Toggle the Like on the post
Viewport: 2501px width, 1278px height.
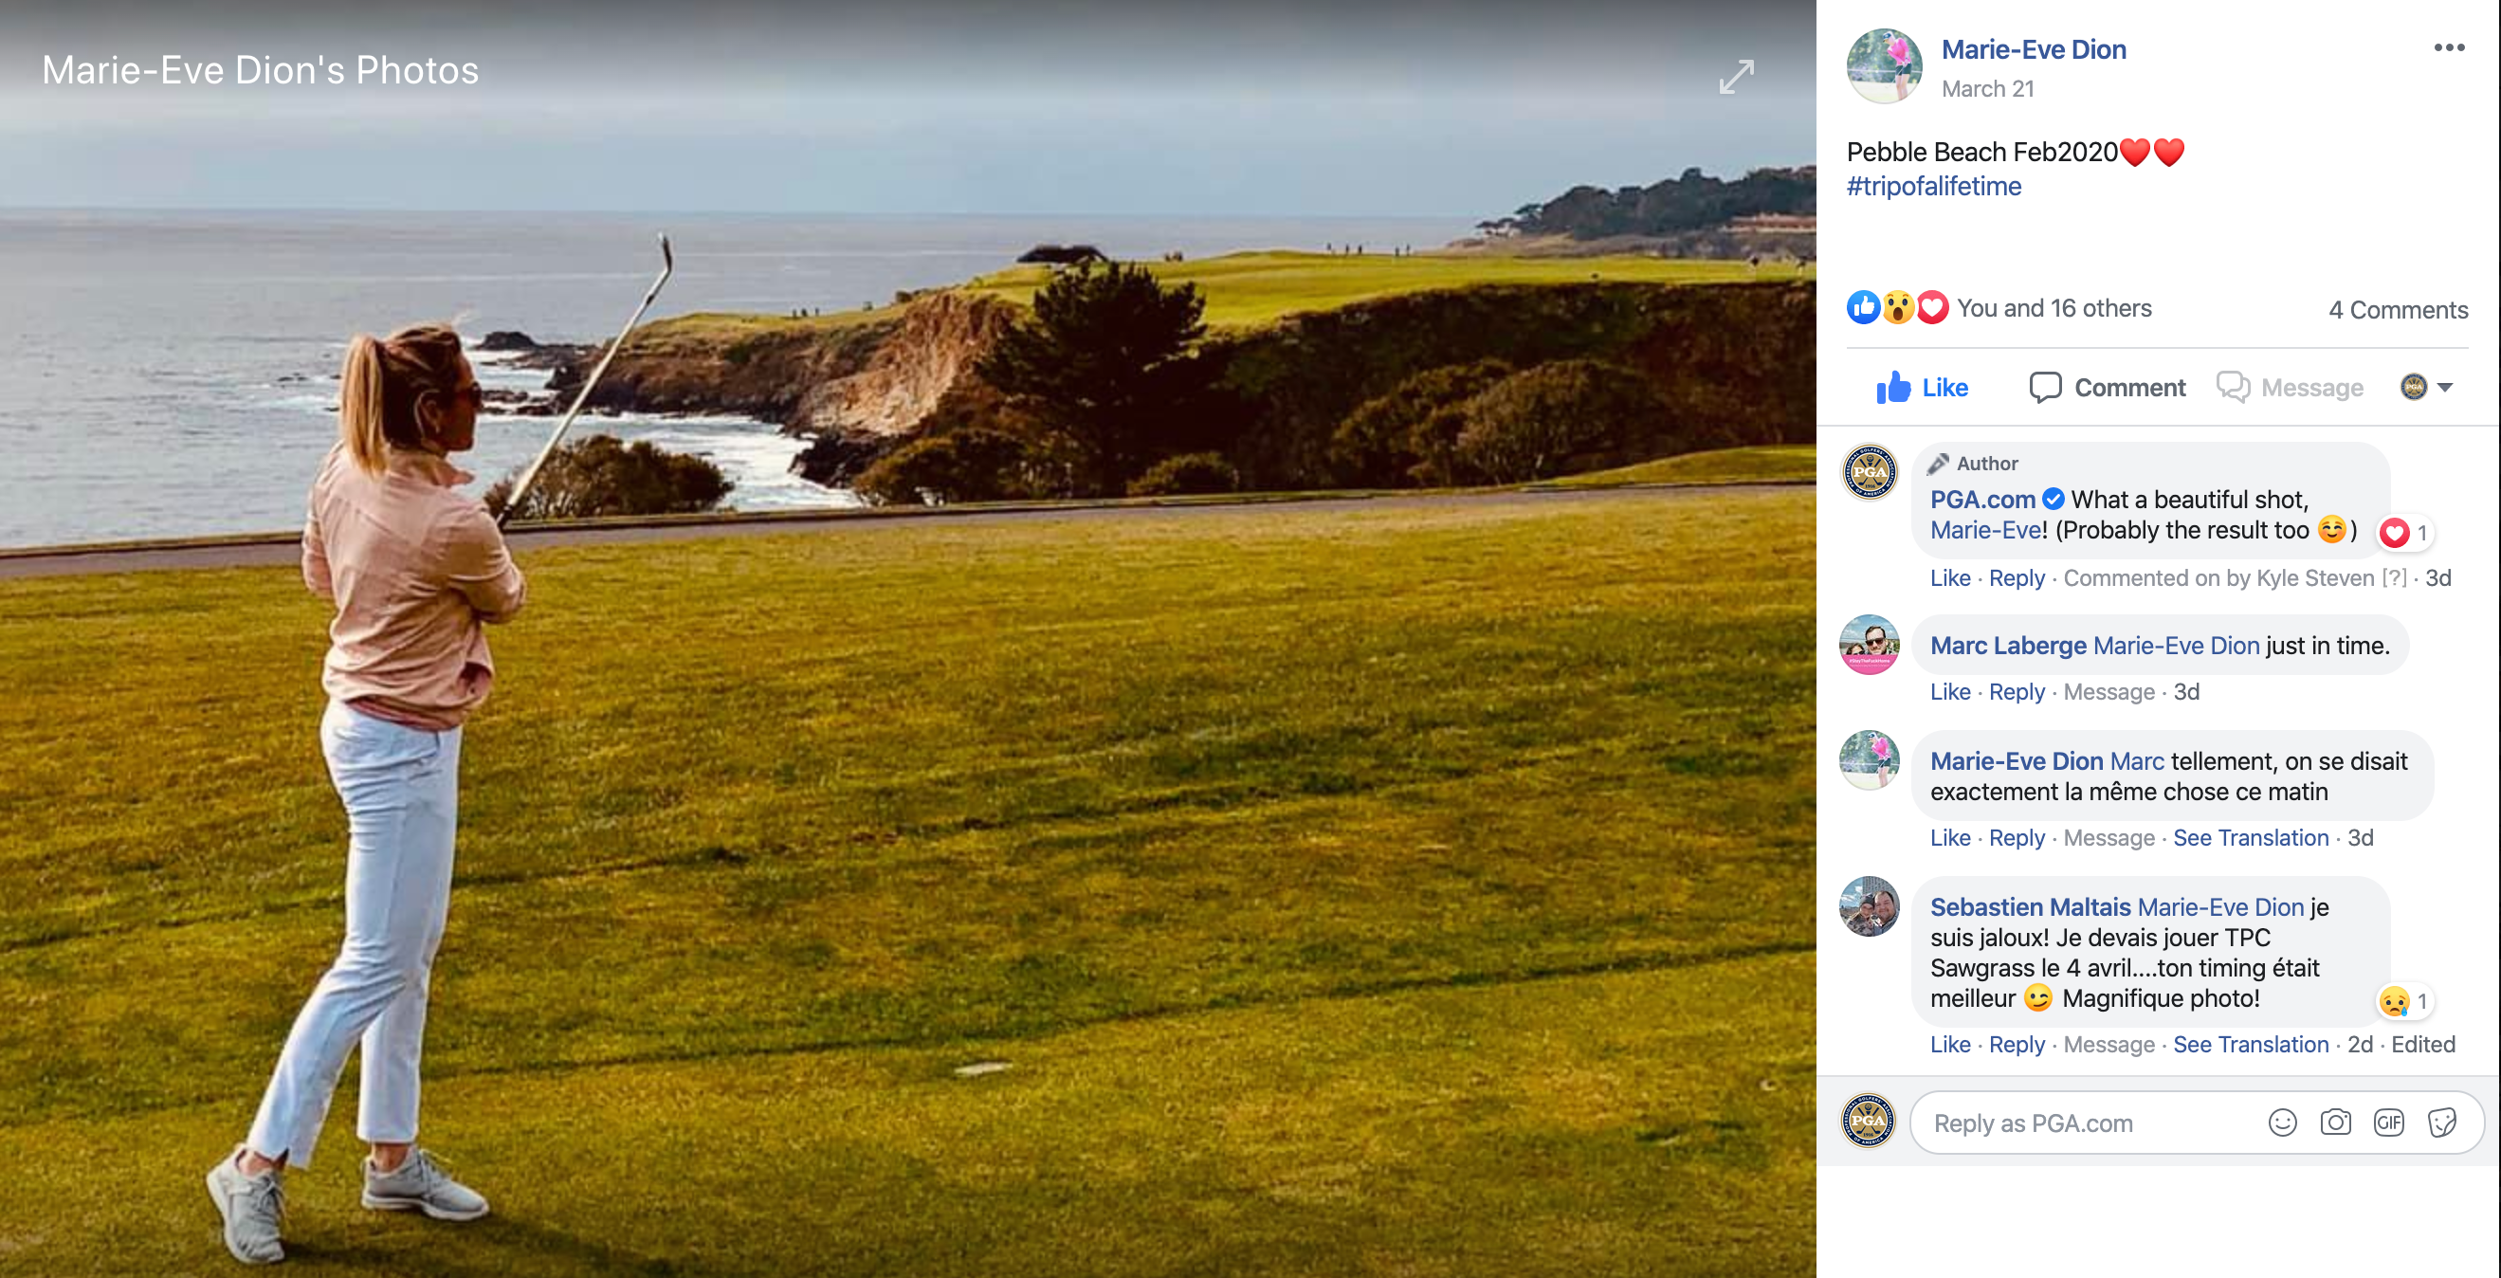(x=1922, y=388)
